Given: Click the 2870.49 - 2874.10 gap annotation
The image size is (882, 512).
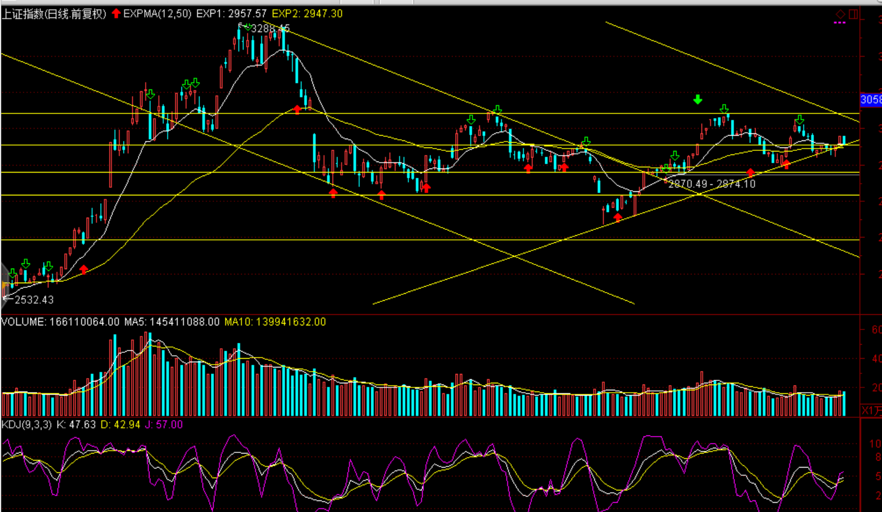Looking at the screenshot, I should coord(712,184).
